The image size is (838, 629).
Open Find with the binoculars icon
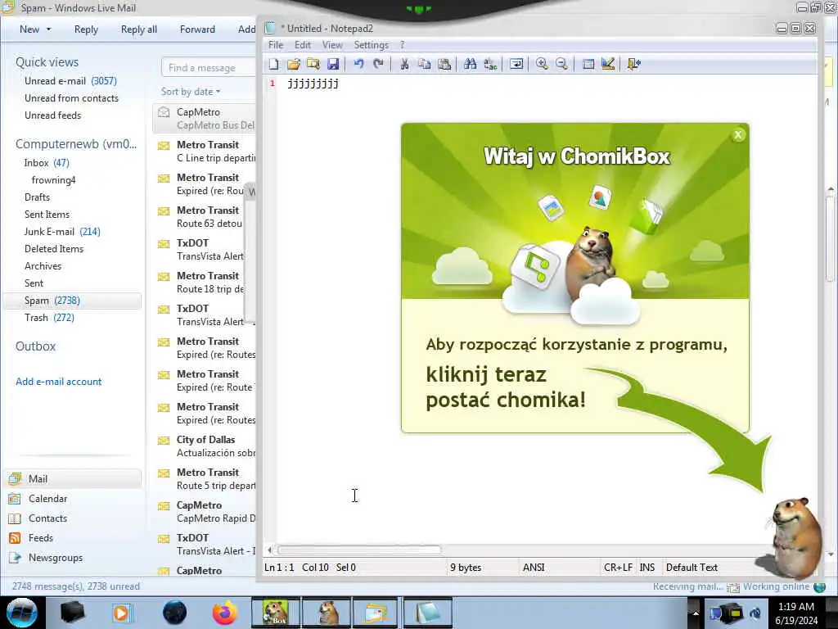click(x=471, y=64)
